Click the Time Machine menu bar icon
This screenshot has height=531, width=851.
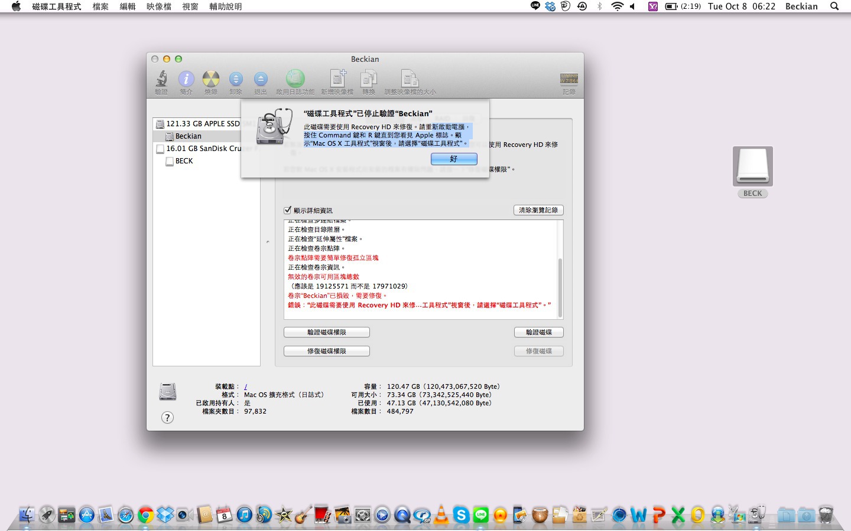[x=582, y=6]
